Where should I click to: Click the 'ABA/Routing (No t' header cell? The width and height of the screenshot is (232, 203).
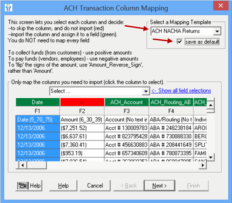171,120
